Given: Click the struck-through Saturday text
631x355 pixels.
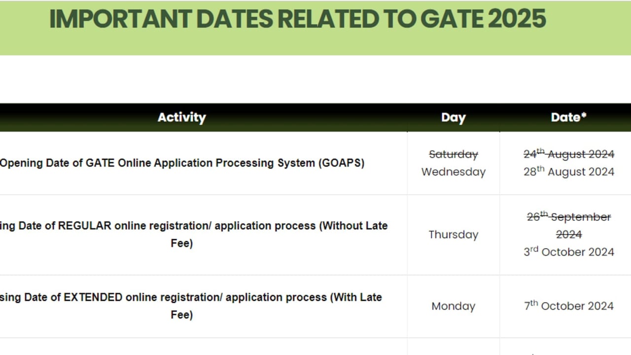Looking at the screenshot, I should coord(453,154).
